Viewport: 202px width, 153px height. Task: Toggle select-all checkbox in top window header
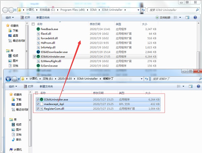(x=33, y=24)
